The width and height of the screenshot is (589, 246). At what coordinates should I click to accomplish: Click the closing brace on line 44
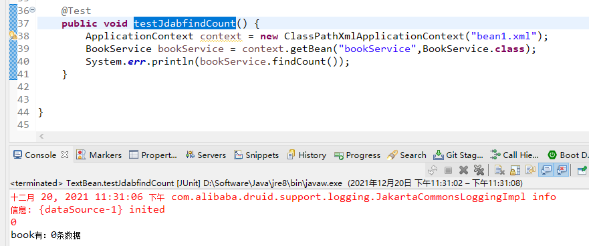pos(41,112)
